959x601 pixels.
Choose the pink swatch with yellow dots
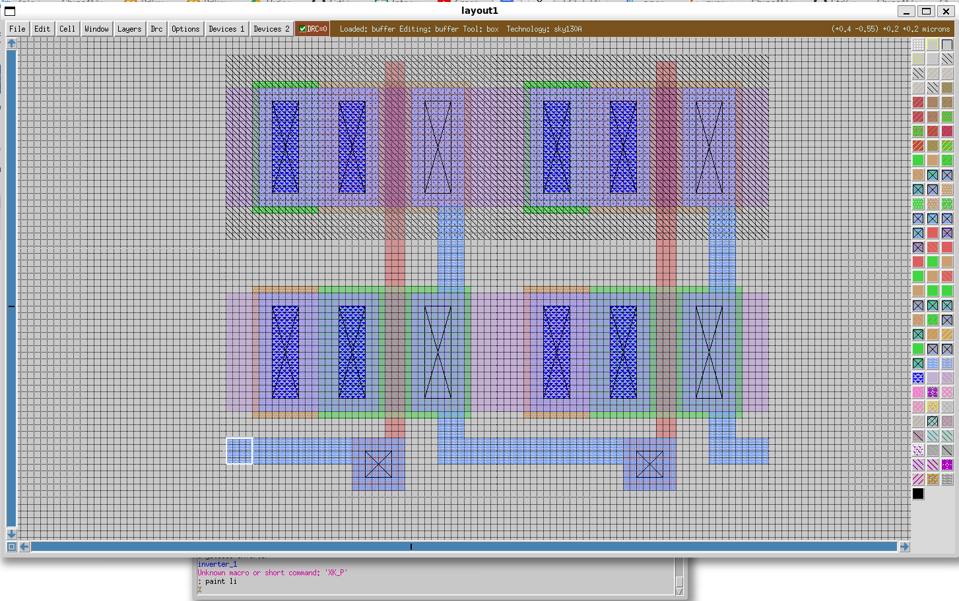pos(933,407)
